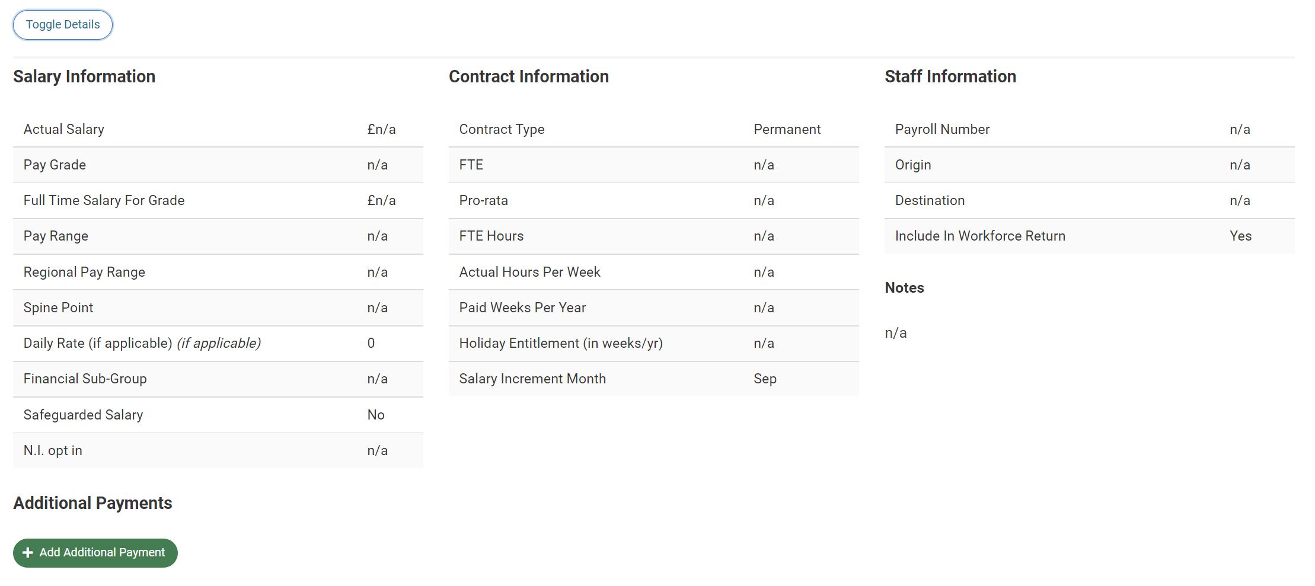
Task: Select the Permanent contract type value
Action: 787,129
